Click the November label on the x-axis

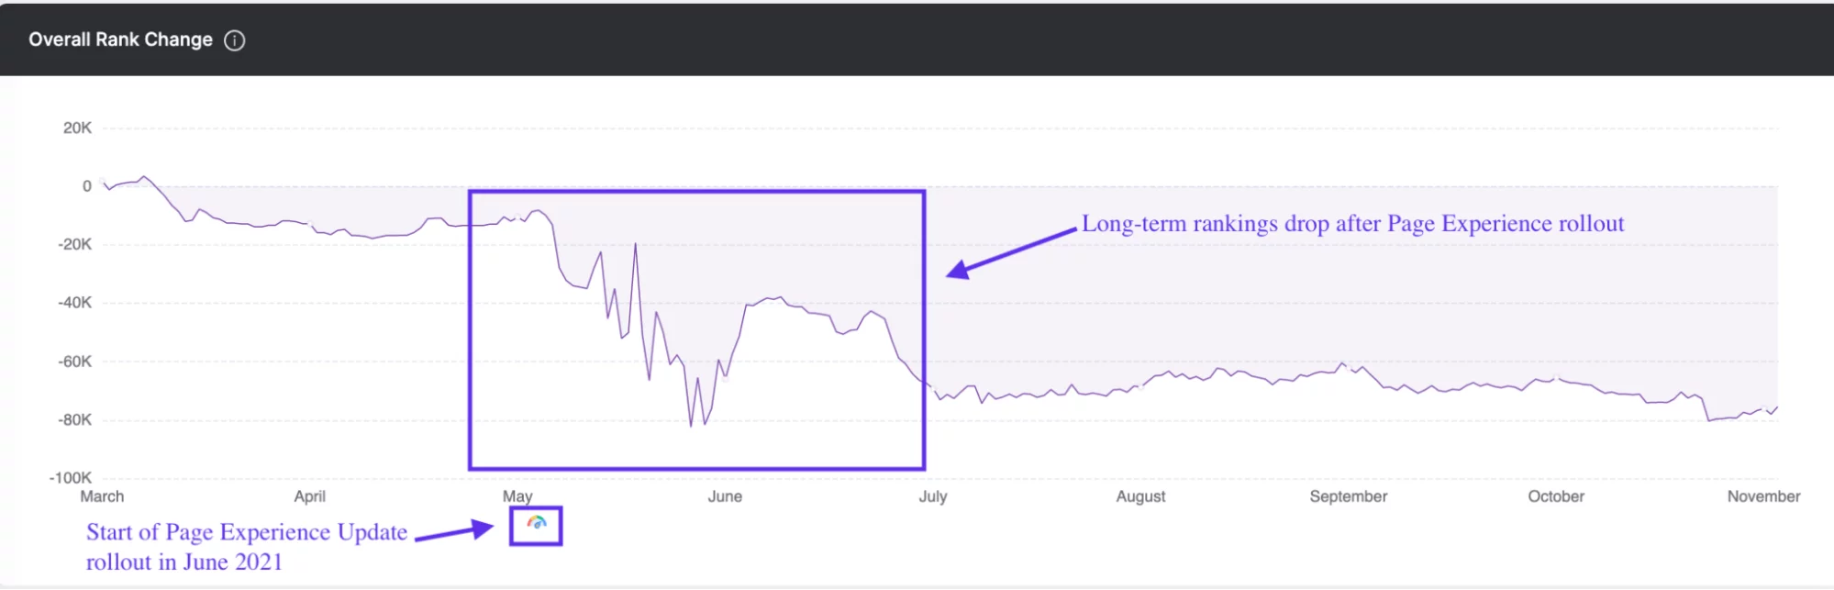tap(1763, 496)
